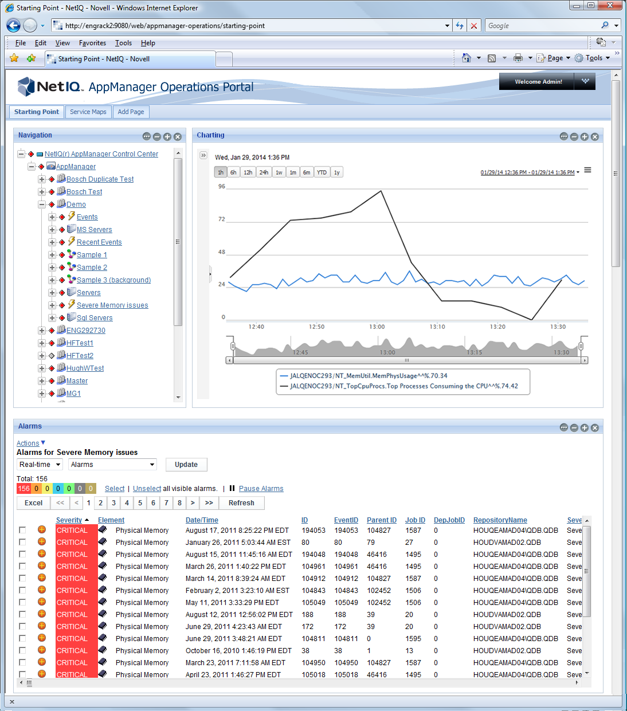Close the Navigation panel
This screenshot has width=627, height=711.
click(x=178, y=136)
